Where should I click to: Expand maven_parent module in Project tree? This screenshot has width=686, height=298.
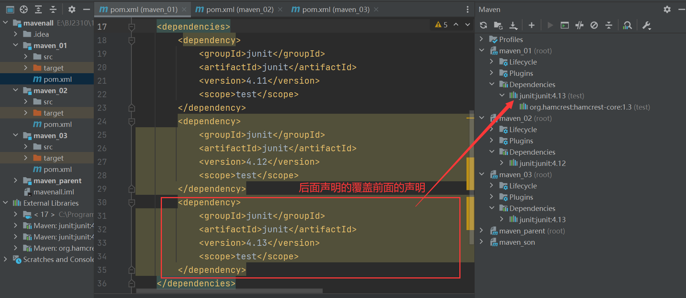tap(15, 181)
